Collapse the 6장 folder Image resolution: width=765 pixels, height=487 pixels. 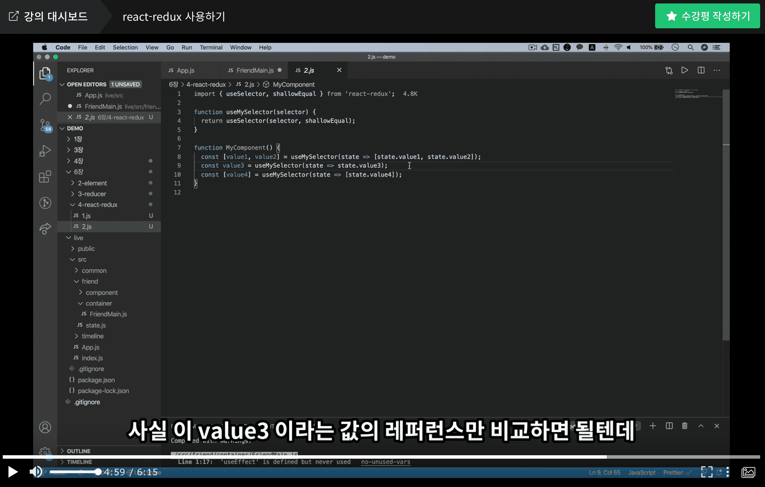pos(78,172)
